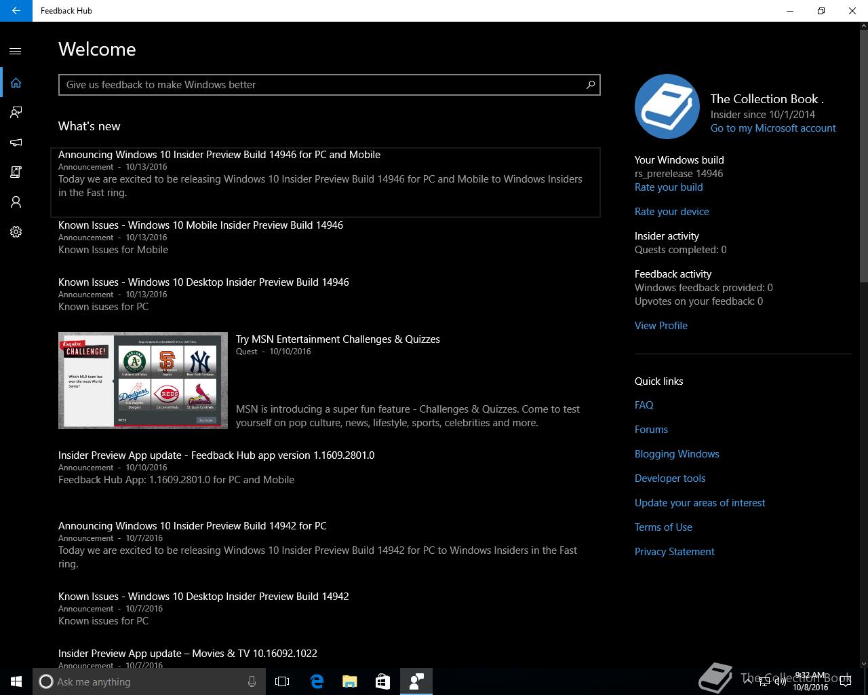Viewport: 868px width, 695px height.
Task: Open the Feedback section in the sidebar
Action: [x=16, y=113]
